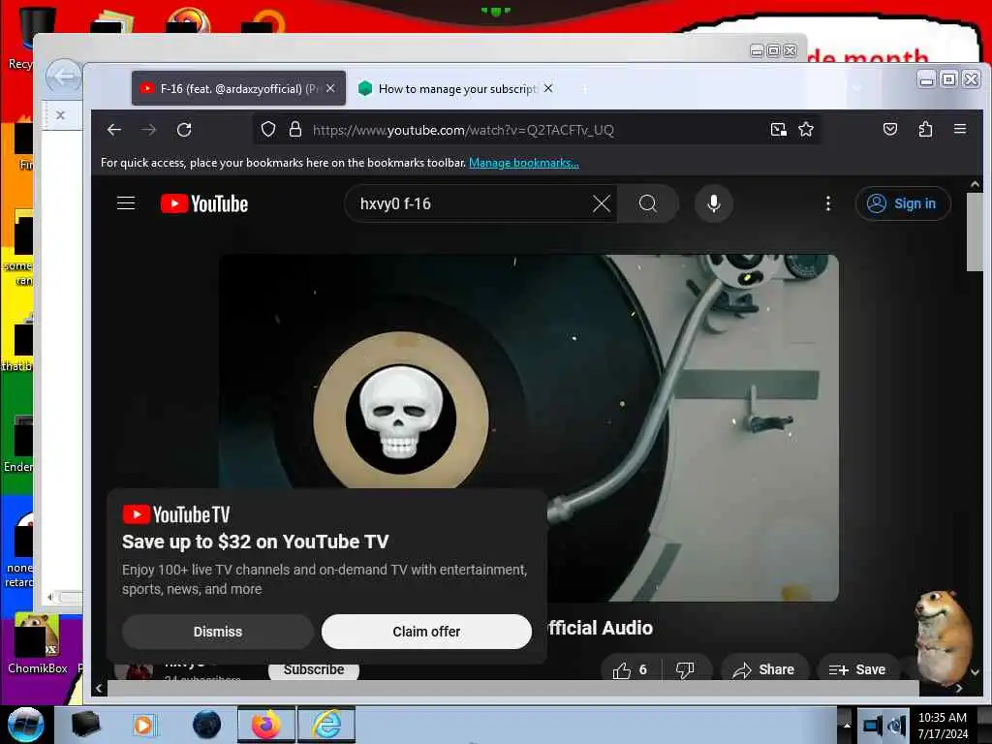The image size is (992, 744).
Task: Open tracking protection shield icon
Action: [268, 130]
